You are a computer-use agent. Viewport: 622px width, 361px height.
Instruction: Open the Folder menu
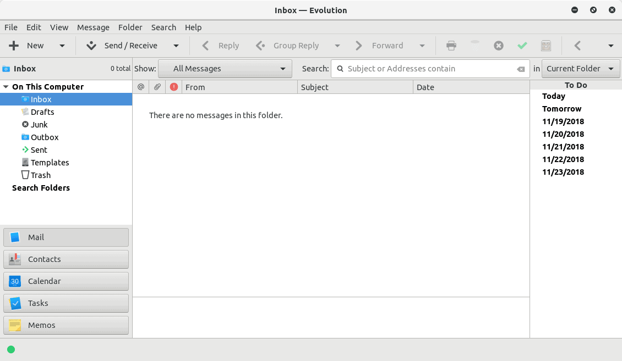pyautogui.click(x=130, y=27)
